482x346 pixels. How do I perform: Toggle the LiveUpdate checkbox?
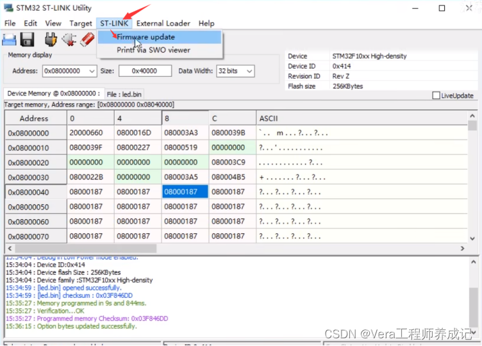(x=436, y=95)
